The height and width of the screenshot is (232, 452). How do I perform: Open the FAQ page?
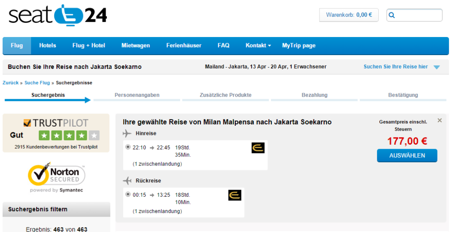223,45
